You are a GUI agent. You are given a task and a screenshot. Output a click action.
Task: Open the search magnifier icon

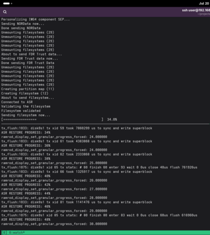tap(5, 12)
